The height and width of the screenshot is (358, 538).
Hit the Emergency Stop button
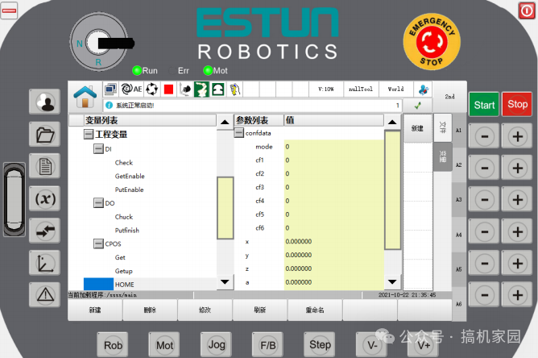432,42
